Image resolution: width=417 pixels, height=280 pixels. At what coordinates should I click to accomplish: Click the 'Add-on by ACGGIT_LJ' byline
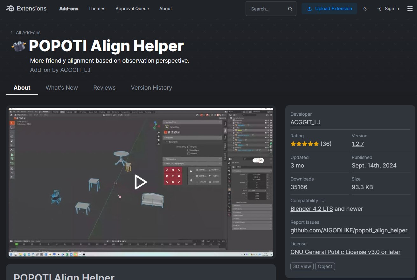pyautogui.click(x=60, y=70)
